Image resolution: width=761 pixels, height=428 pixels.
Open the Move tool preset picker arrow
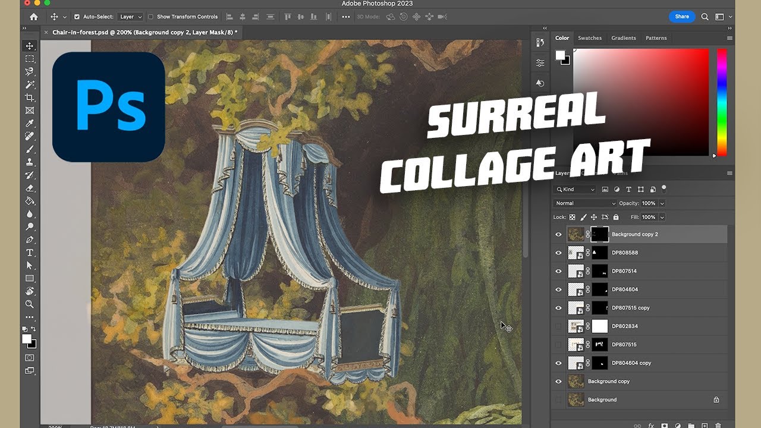pyautogui.click(x=64, y=17)
